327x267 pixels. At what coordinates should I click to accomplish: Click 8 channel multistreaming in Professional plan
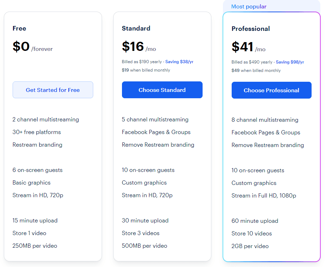click(265, 120)
